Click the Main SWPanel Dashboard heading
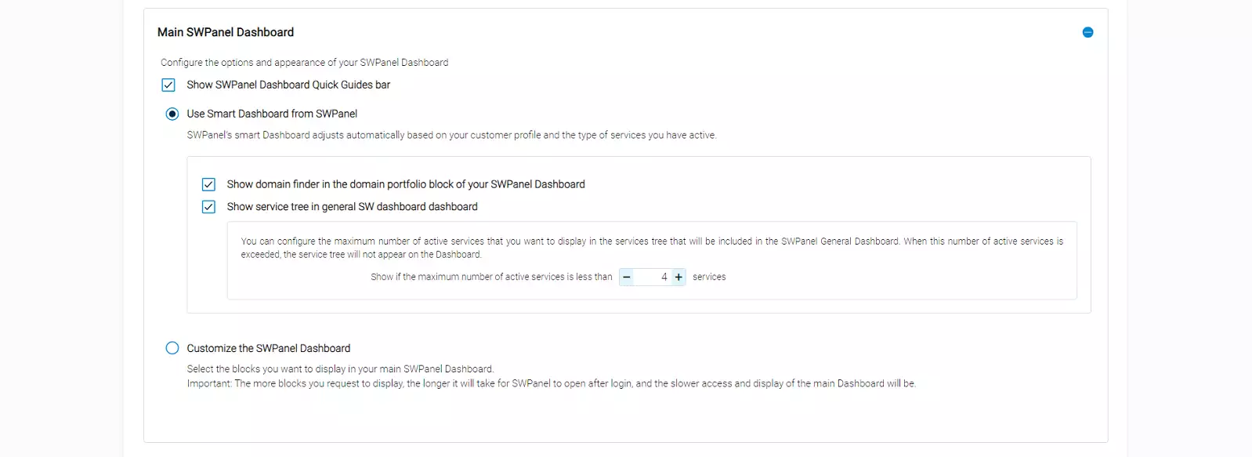 tap(226, 32)
